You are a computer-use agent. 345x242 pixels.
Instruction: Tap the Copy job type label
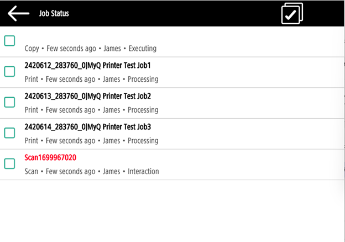(32, 49)
